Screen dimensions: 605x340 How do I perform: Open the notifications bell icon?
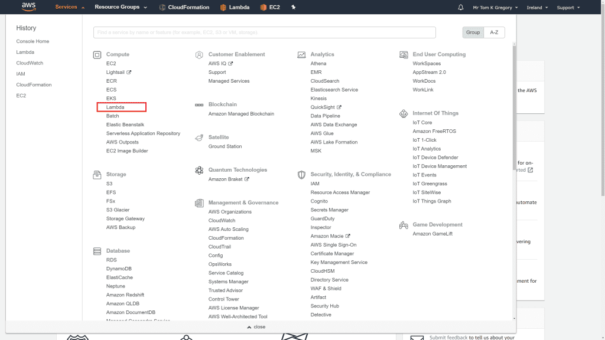461,7
